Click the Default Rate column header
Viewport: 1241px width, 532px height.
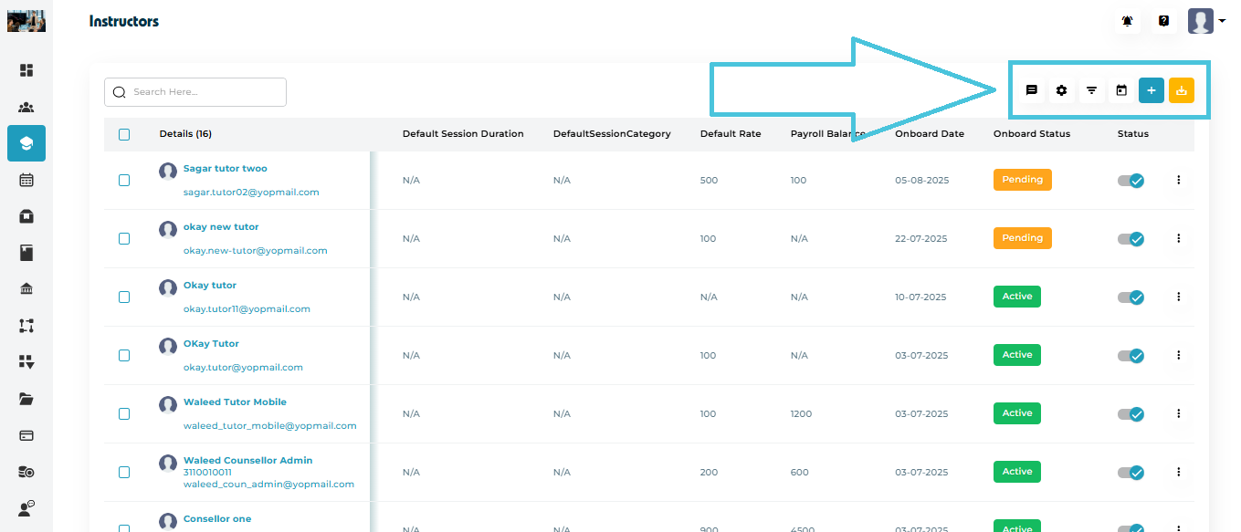pyautogui.click(x=730, y=134)
